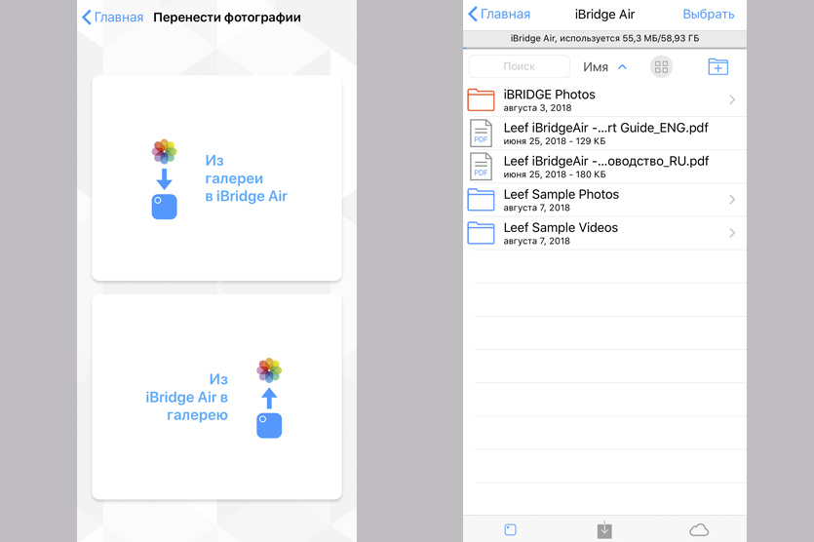This screenshot has width=814, height=542.
Task: Select Leef iBridgeAir RU.pdf file name
Action: pos(605,161)
